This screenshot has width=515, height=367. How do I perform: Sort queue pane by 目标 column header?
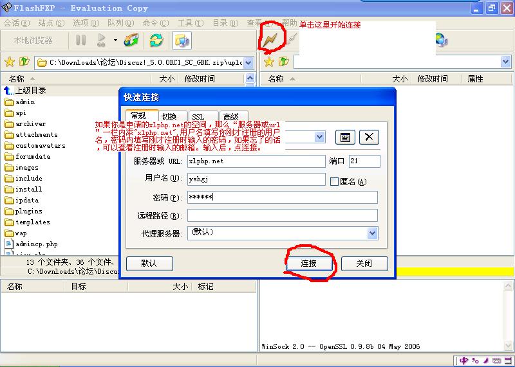95,286
